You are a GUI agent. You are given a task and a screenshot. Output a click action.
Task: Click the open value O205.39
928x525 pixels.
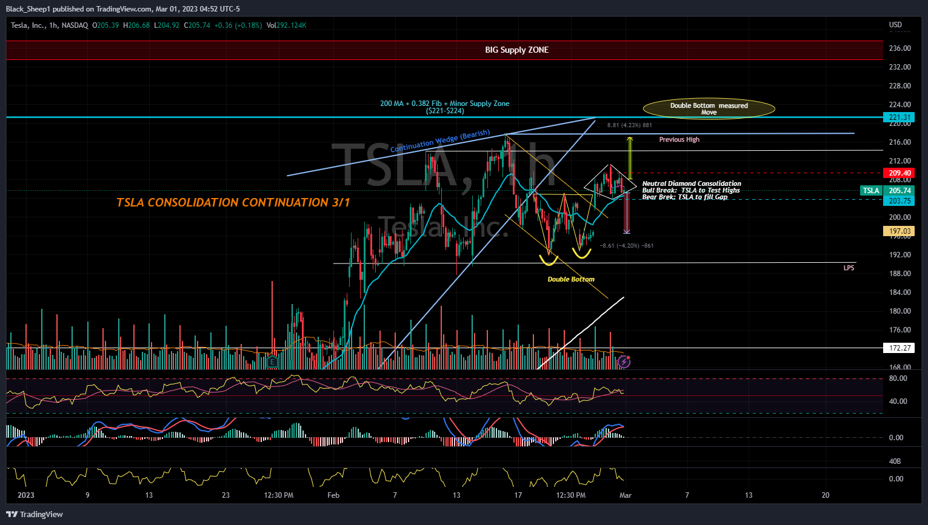click(x=105, y=25)
